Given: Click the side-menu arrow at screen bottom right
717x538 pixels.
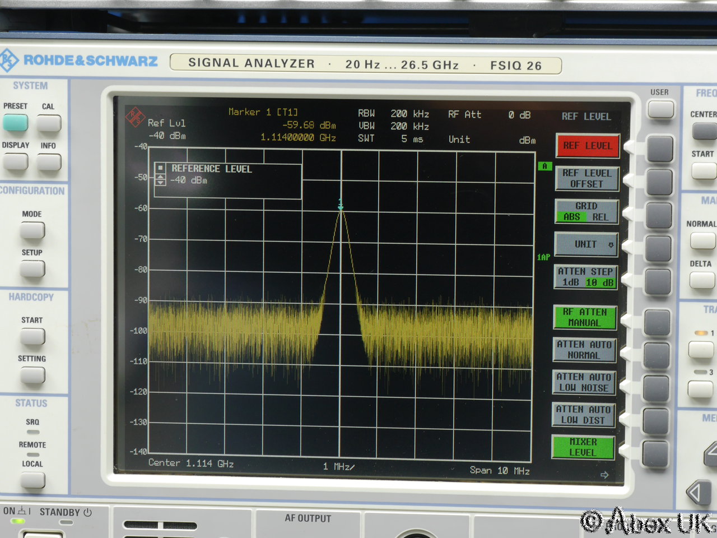Looking at the screenshot, I should [604, 475].
